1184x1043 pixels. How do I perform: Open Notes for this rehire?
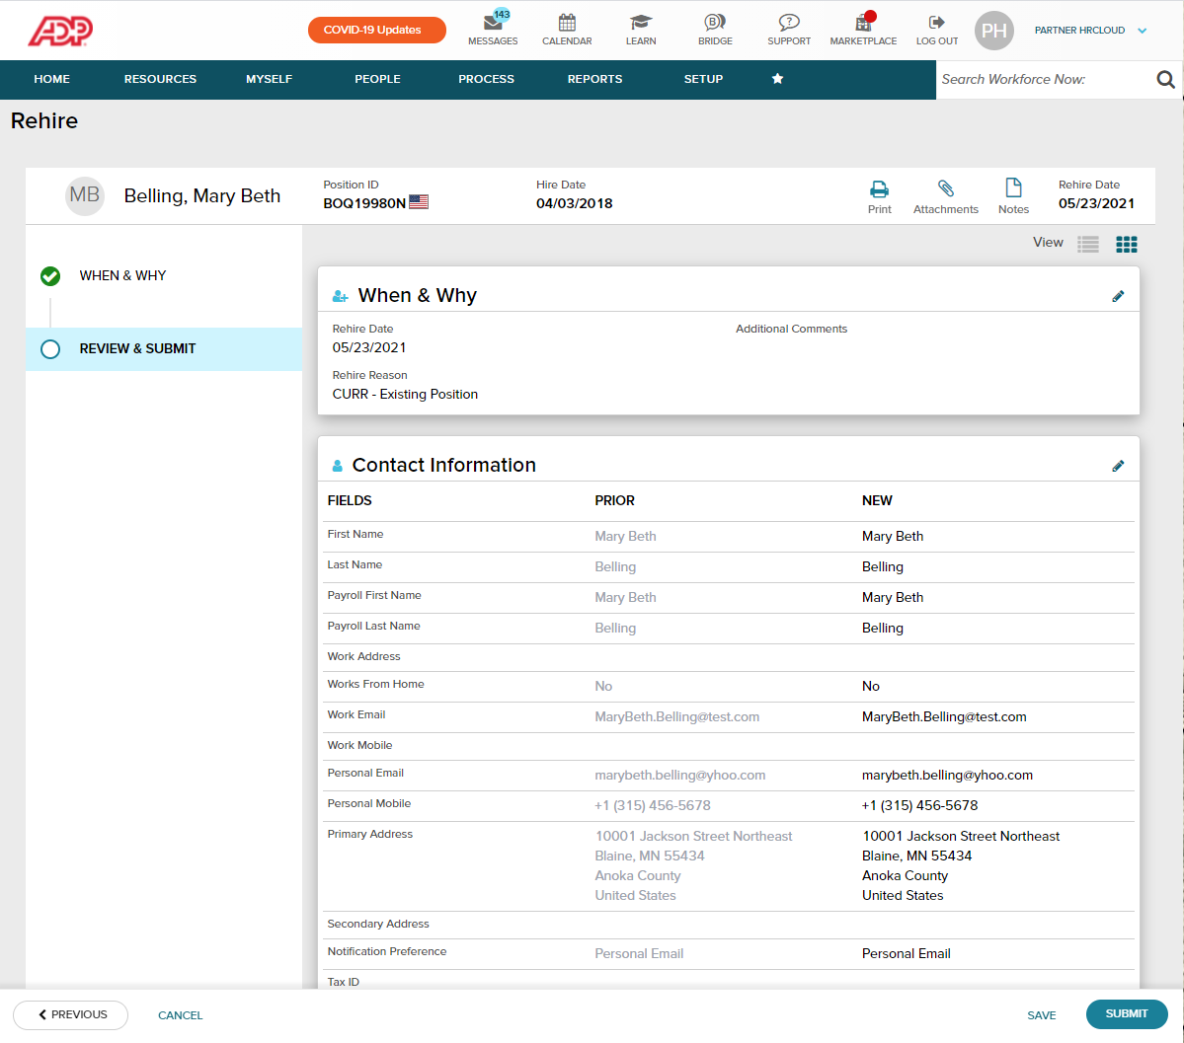click(x=1013, y=194)
